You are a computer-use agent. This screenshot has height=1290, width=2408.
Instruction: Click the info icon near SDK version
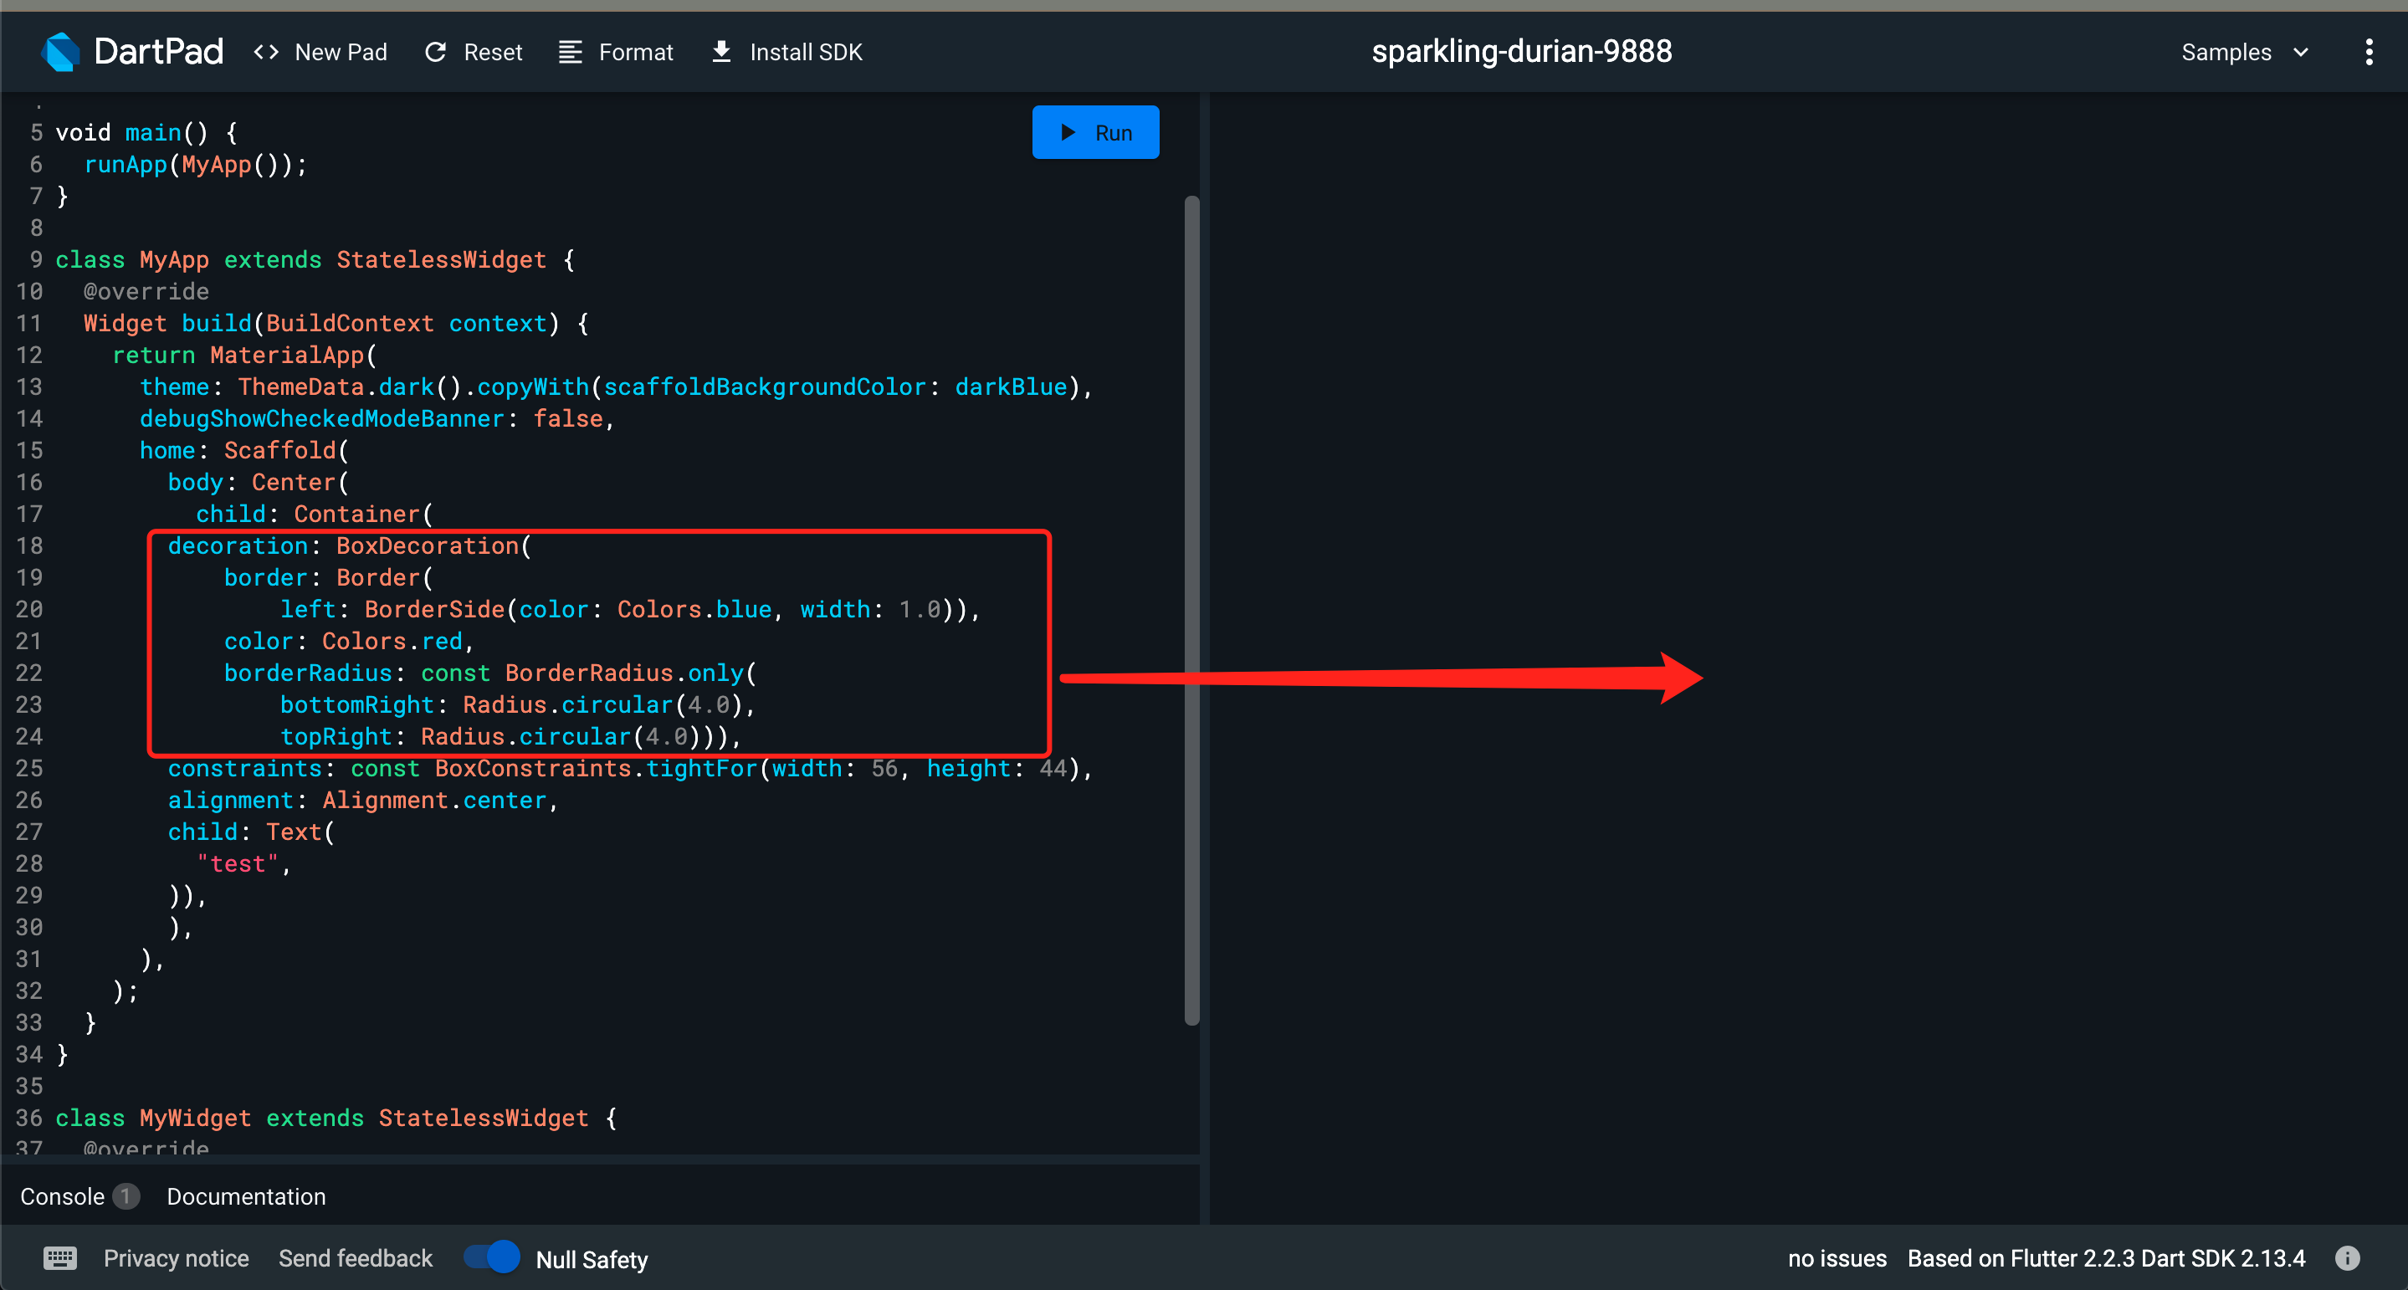coord(2347,1258)
